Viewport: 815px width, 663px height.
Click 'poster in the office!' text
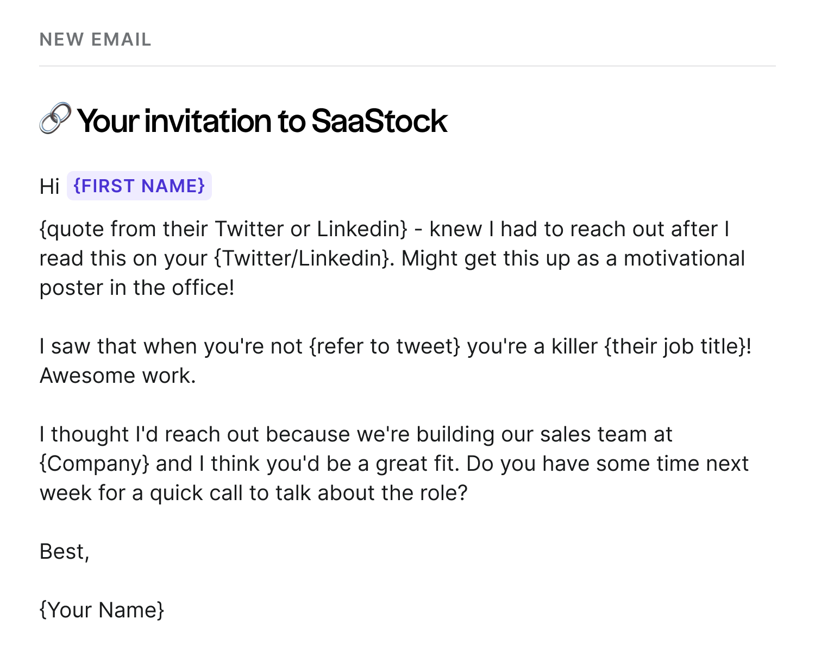pos(137,288)
